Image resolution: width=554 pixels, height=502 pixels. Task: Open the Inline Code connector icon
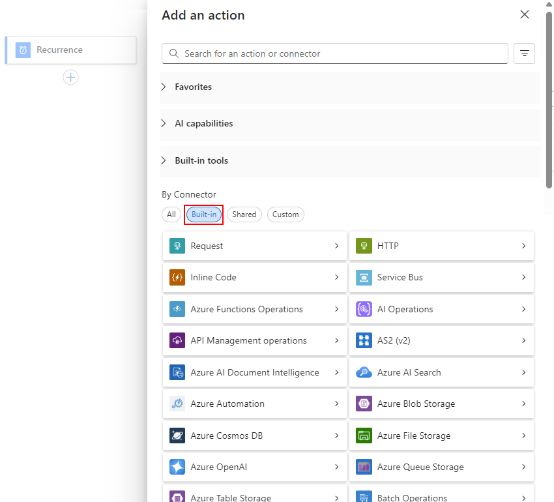point(176,277)
